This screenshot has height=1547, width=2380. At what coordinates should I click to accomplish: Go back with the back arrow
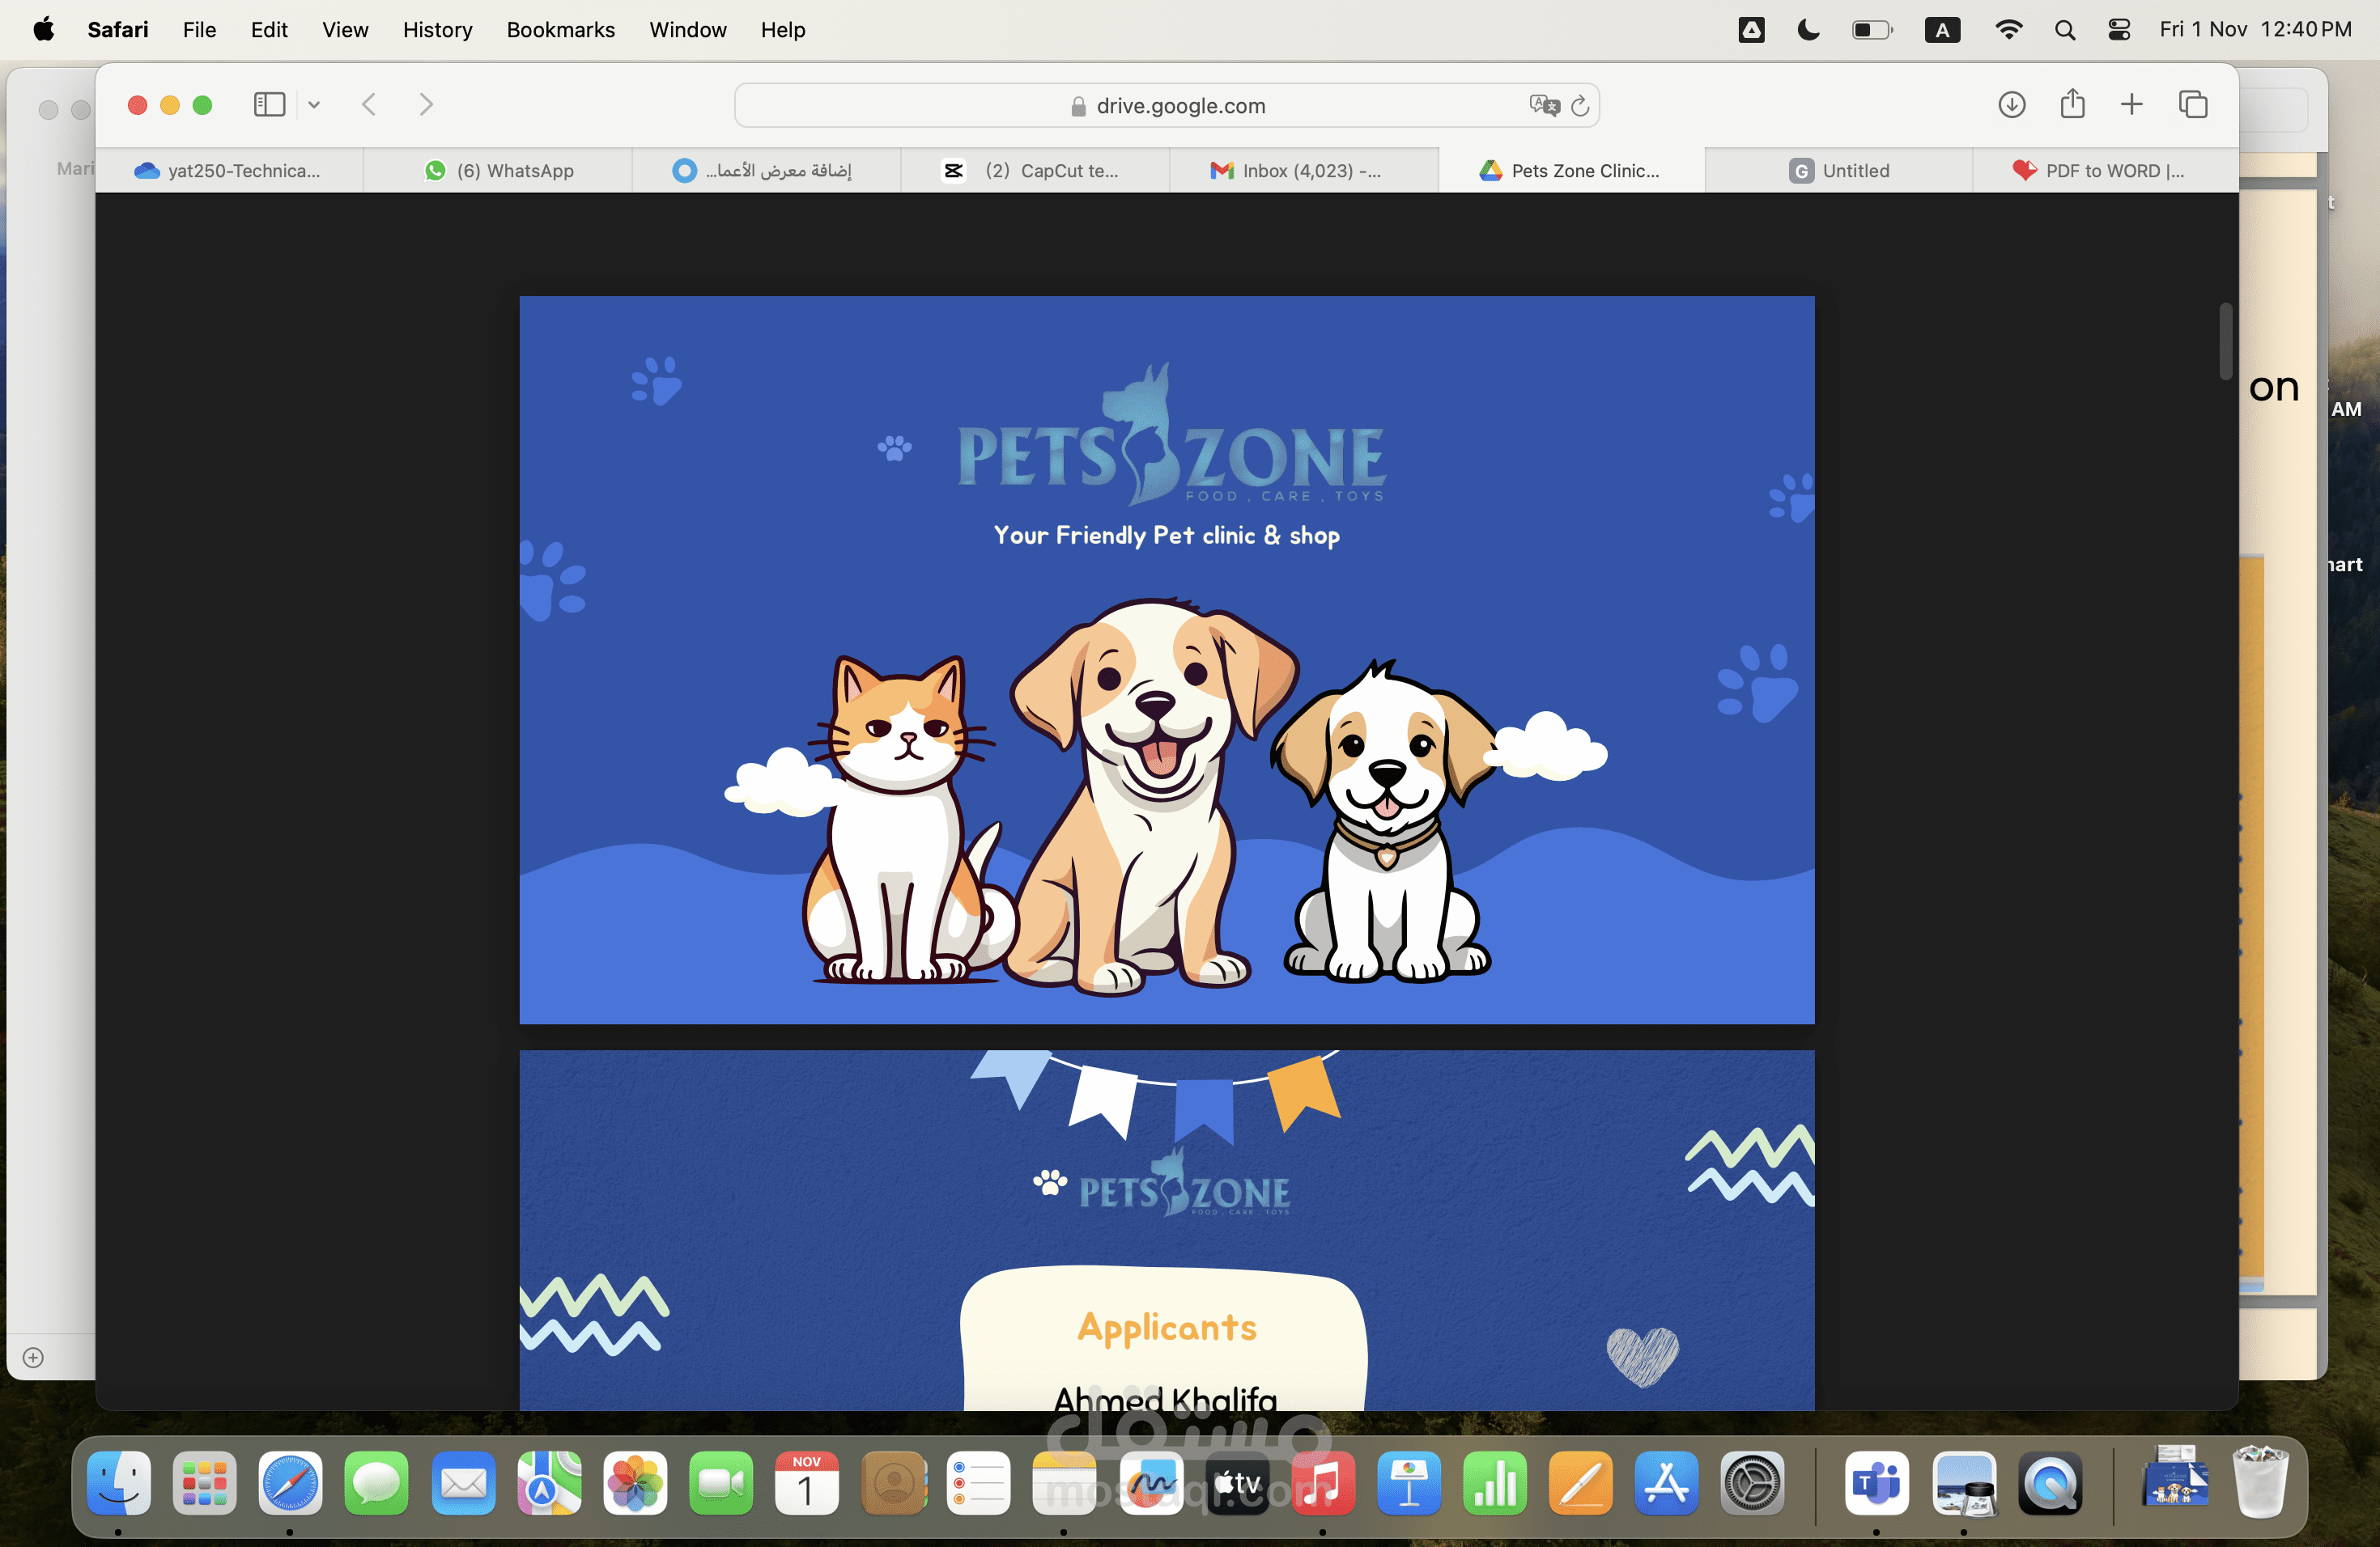point(369,105)
